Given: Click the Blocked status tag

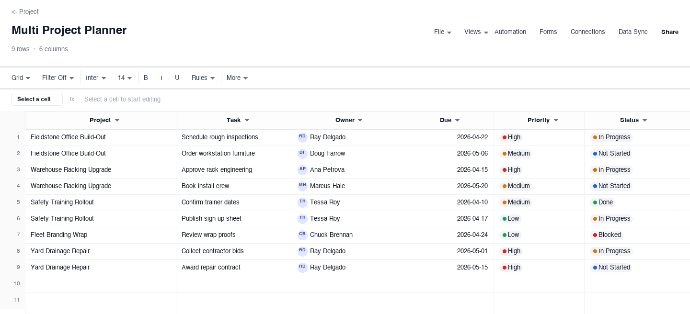Looking at the screenshot, I should (x=607, y=235).
